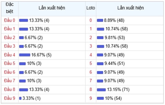The image size is (165, 105).
Task: Click the Đầu 0 row label
Action: [10, 20]
